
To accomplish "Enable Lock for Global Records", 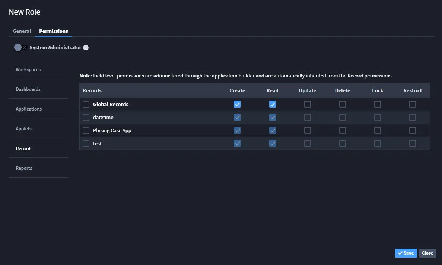I will tap(378, 104).
